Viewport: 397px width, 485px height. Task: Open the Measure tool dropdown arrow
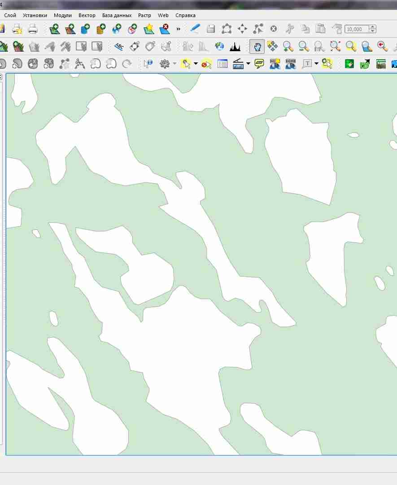[248, 64]
